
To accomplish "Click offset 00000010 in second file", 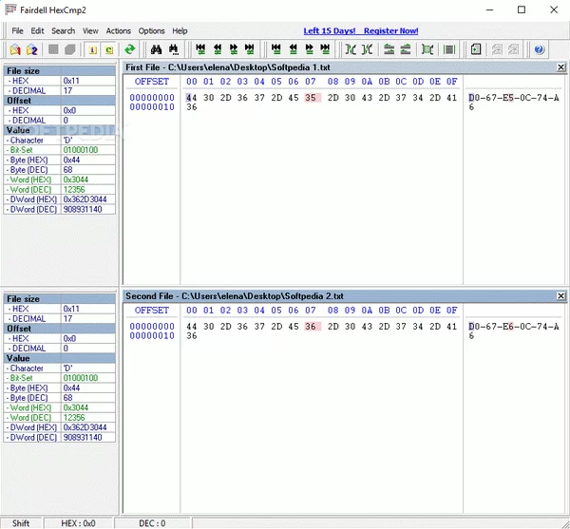I will (x=152, y=335).
